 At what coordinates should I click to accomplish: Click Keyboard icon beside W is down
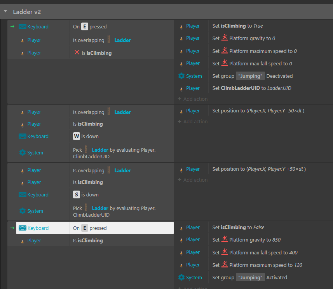coord(22,137)
